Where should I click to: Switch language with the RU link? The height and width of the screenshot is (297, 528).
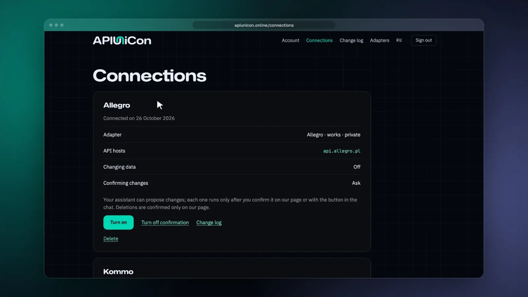[399, 40]
